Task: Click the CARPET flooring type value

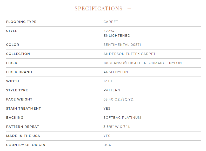Action: point(111,22)
